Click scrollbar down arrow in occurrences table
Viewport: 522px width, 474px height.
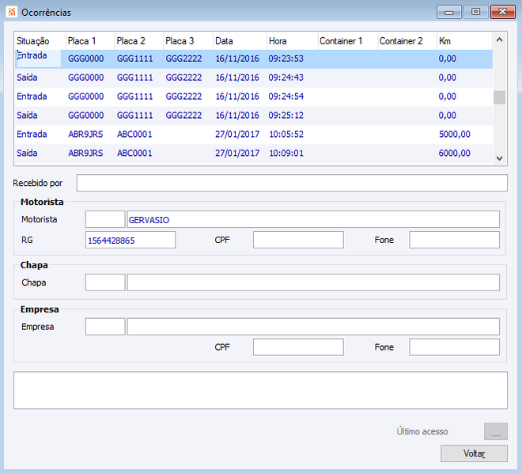(x=499, y=158)
